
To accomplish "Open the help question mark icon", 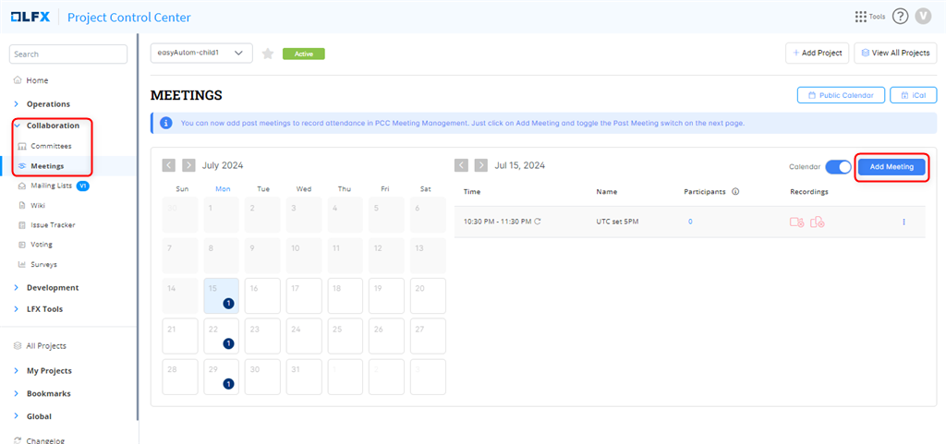I will click(x=900, y=17).
